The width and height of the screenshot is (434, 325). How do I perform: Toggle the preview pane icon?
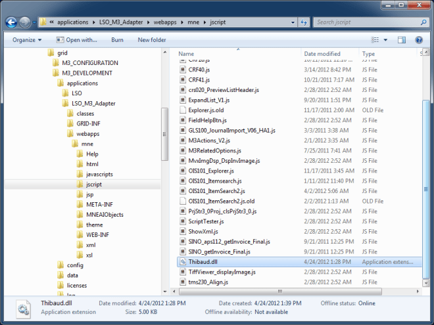coord(402,40)
